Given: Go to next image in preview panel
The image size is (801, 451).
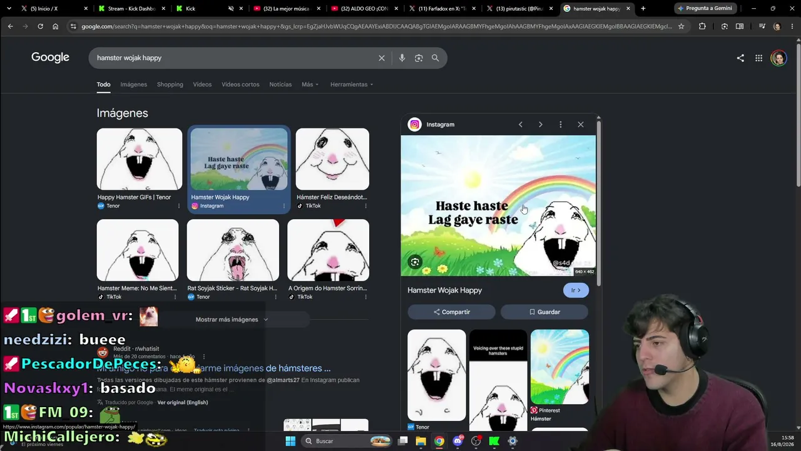Looking at the screenshot, I should tap(541, 125).
